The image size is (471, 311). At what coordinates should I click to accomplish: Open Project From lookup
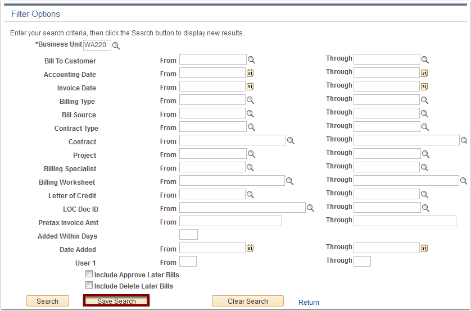tap(251, 154)
